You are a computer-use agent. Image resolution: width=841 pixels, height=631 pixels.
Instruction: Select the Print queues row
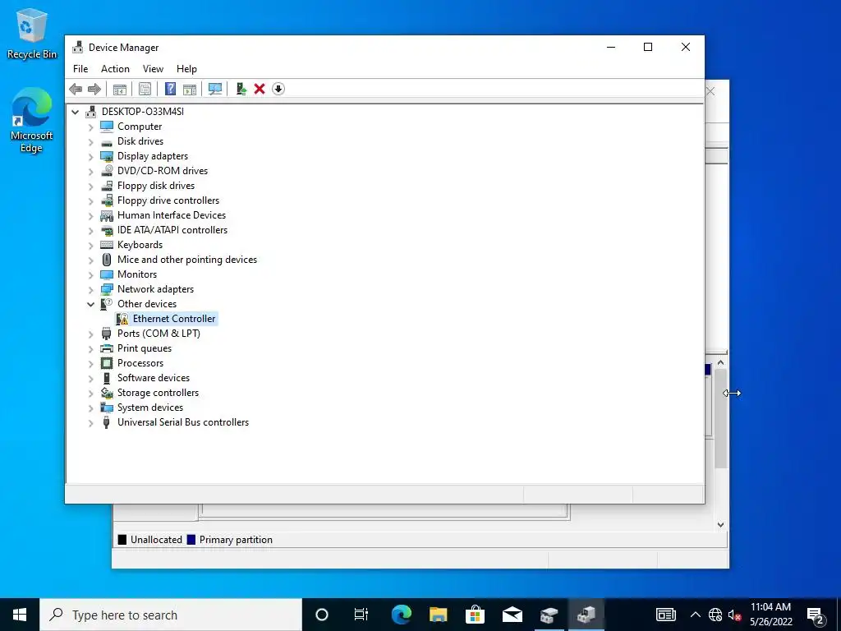click(145, 348)
